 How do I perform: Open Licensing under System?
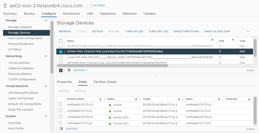tap(14, 123)
